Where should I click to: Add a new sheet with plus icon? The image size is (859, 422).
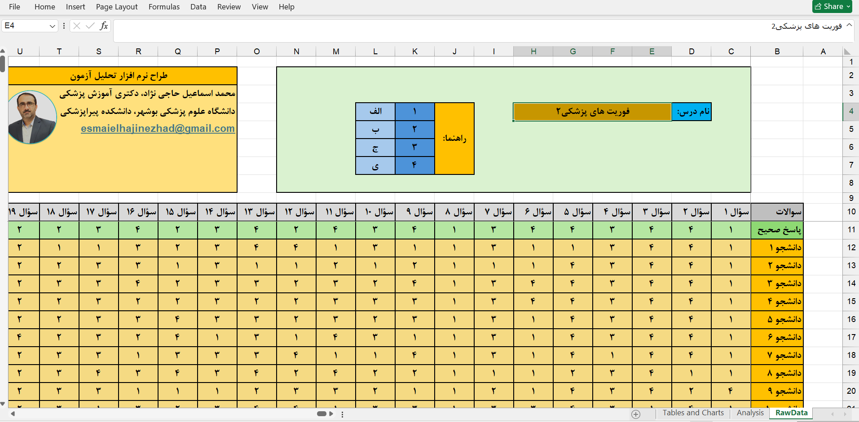(x=636, y=414)
